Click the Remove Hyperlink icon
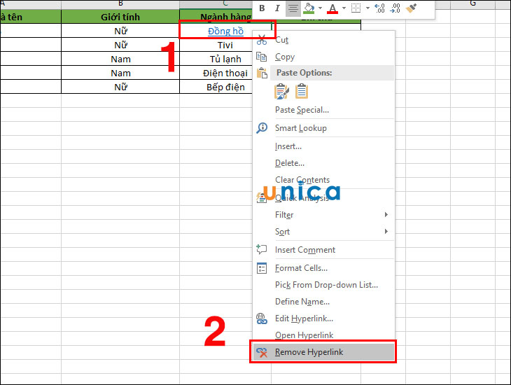511x385 pixels. coord(262,352)
